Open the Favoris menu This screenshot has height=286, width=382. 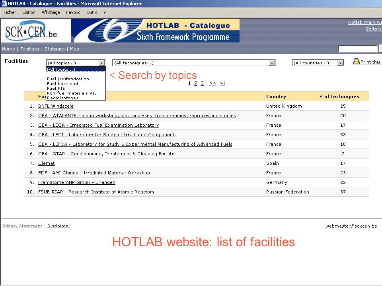73,12
